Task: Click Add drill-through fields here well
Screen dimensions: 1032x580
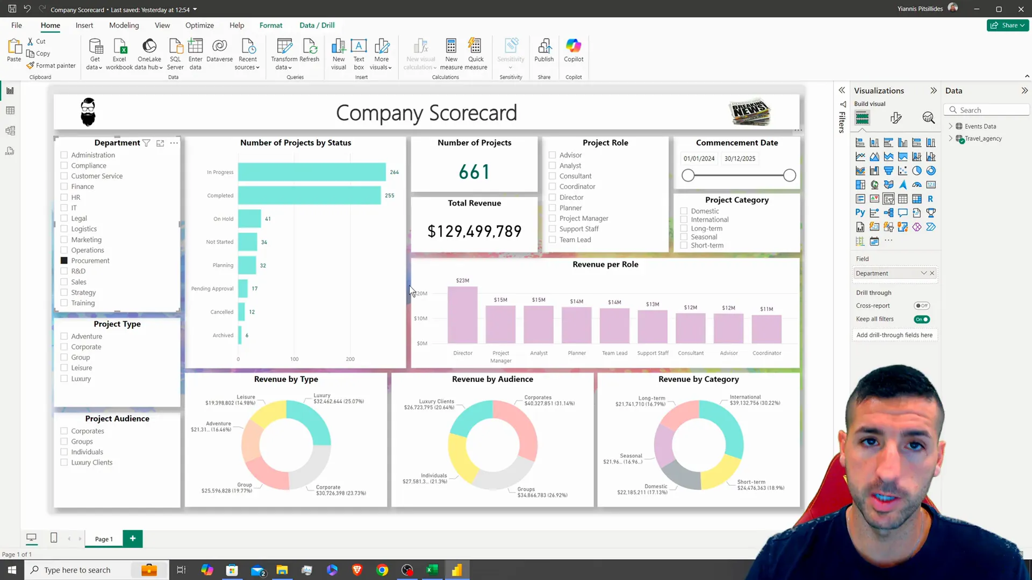Action: [x=894, y=335]
